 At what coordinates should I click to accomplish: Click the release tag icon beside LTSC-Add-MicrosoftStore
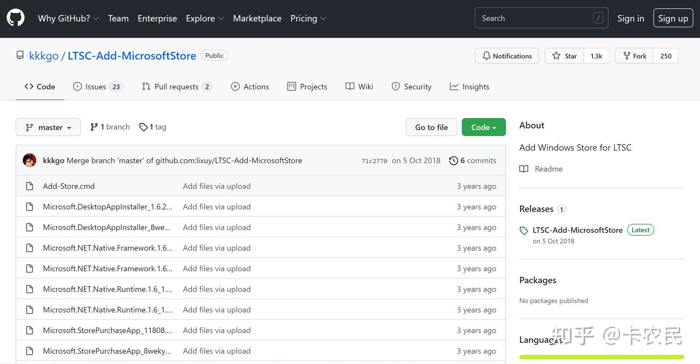524,231
